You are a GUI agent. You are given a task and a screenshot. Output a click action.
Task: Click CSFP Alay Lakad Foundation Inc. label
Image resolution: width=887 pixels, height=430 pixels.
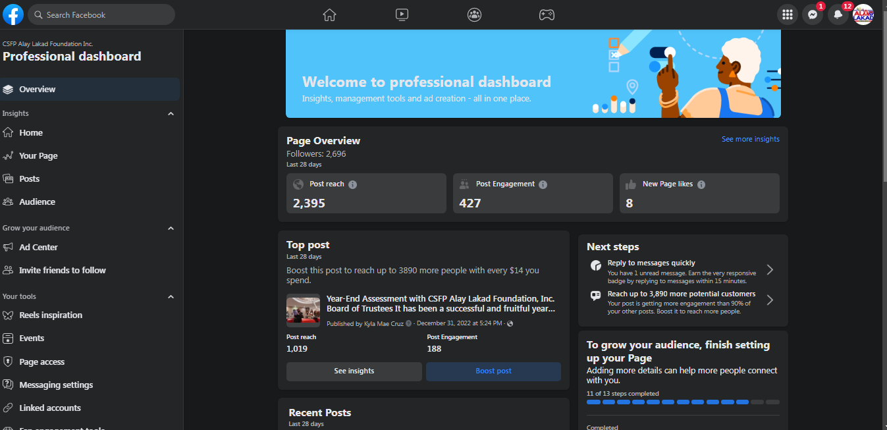click(x=47, y=44)
